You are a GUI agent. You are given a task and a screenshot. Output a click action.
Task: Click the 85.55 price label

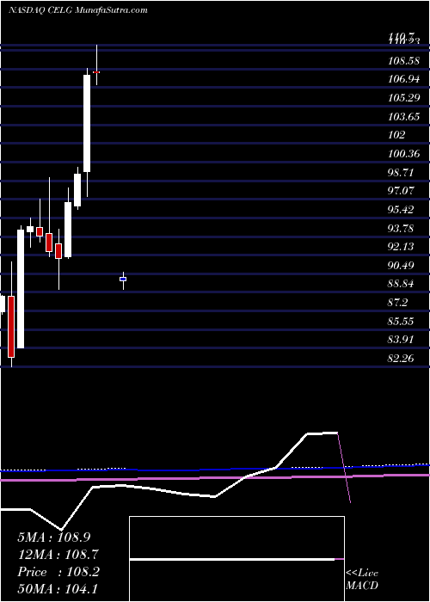[401, 321]
